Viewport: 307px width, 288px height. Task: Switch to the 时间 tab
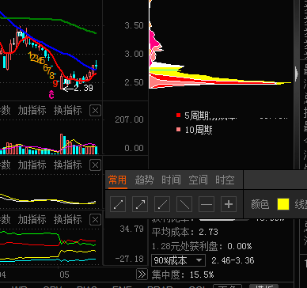171,180
